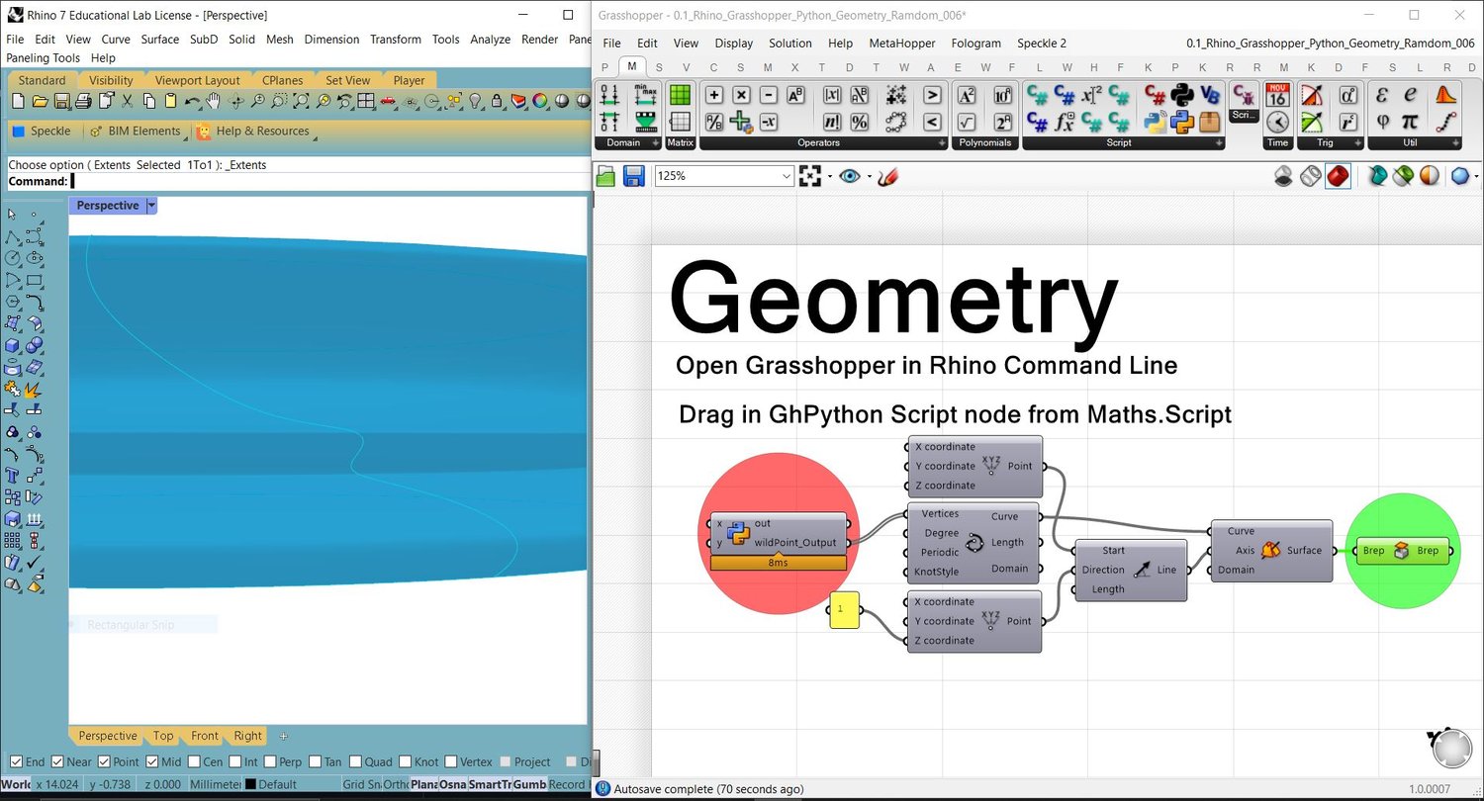Click the red car Zoom icon in Rhino

tap(388, 102)
